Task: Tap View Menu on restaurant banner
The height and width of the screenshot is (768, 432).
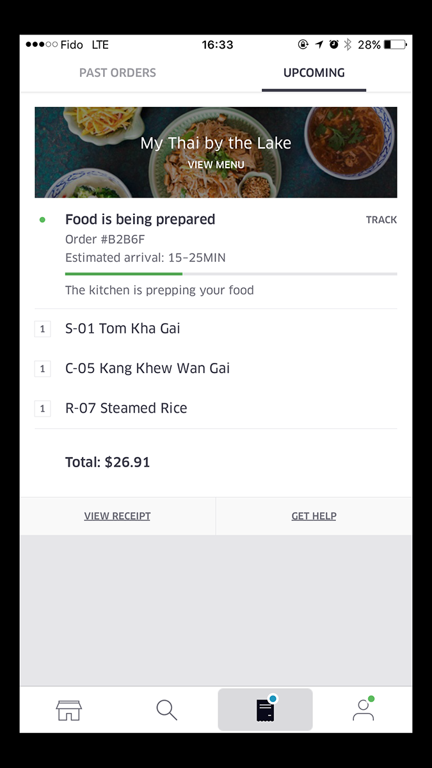Action: [x=216, y=164]
